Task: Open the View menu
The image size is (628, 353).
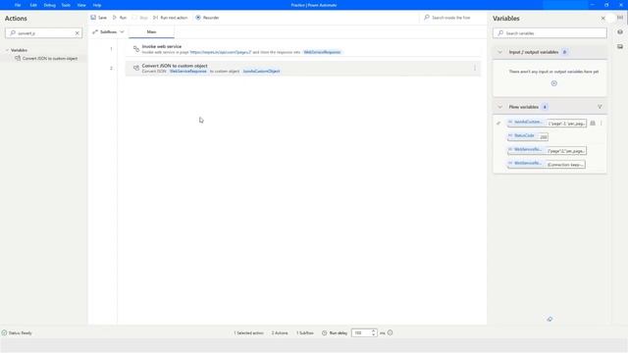Action: [81, 5]
